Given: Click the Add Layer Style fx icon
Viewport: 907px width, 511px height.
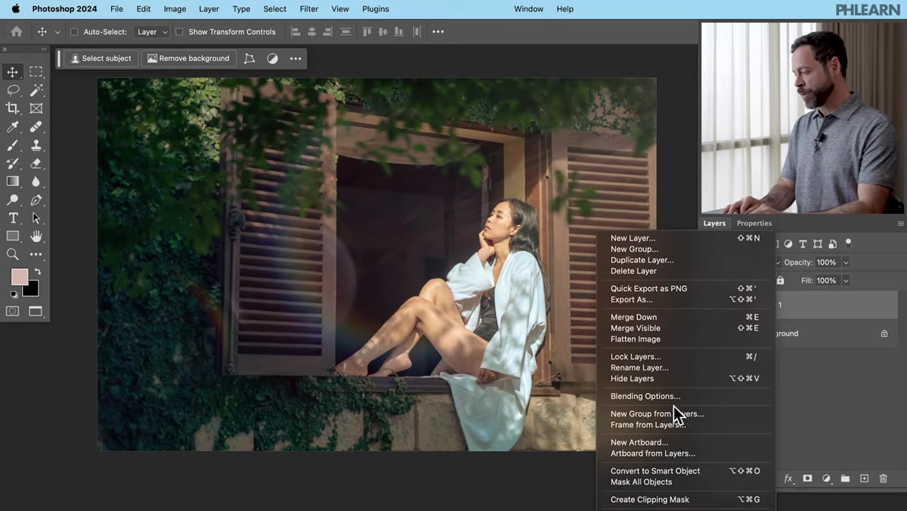Looking at the screenshot, I should (788, 478).
